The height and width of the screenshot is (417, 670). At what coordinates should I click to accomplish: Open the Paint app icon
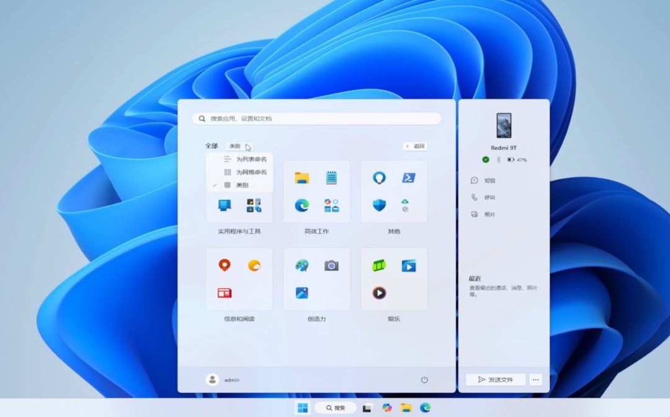pos(302,266)
